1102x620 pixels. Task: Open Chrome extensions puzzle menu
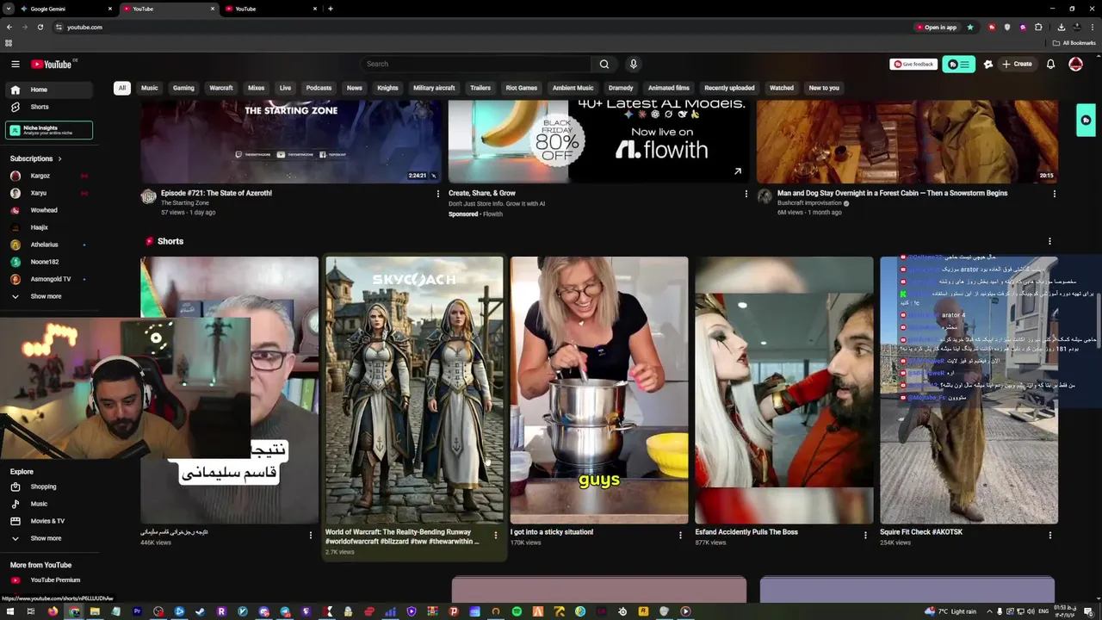(x=1038, y=27)
